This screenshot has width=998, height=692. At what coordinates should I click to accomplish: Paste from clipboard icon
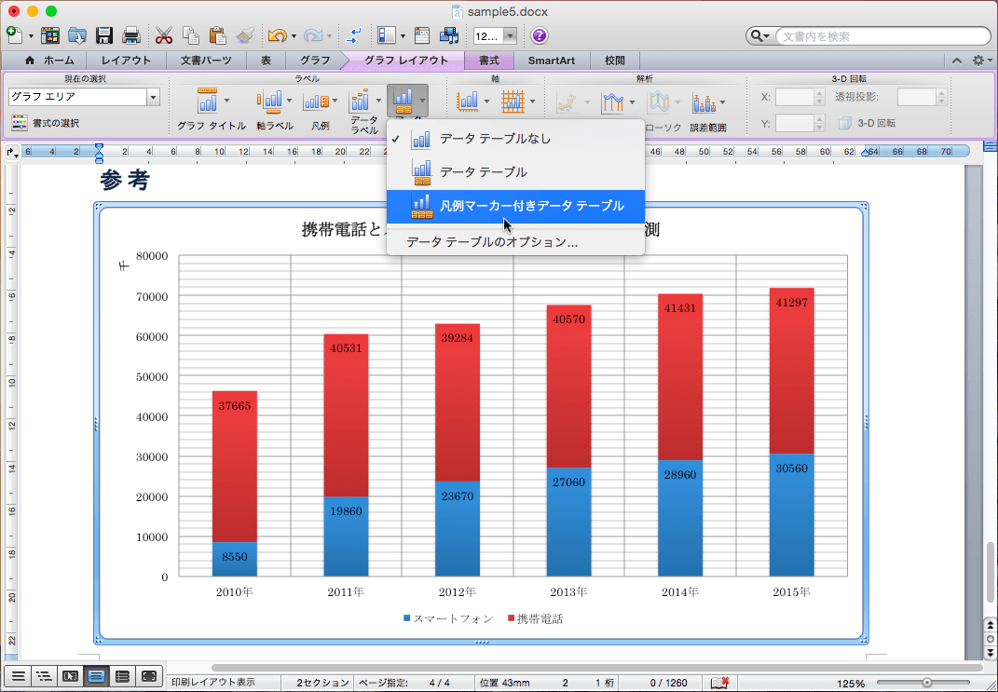pyautogui.click(x=218, y=35)
